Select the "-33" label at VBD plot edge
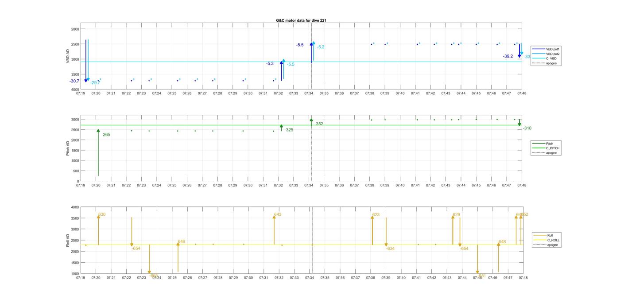This screenshot has height=307, width=620. 527,57
